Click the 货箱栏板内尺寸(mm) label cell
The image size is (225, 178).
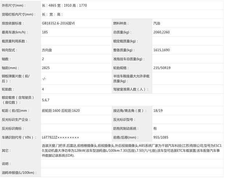(x=20, y=15)
